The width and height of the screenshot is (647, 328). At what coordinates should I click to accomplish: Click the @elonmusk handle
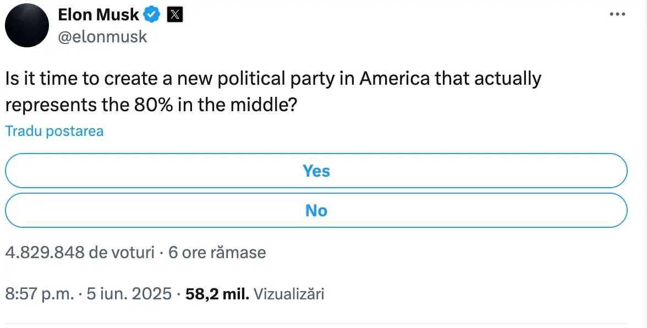click(102, 37)
